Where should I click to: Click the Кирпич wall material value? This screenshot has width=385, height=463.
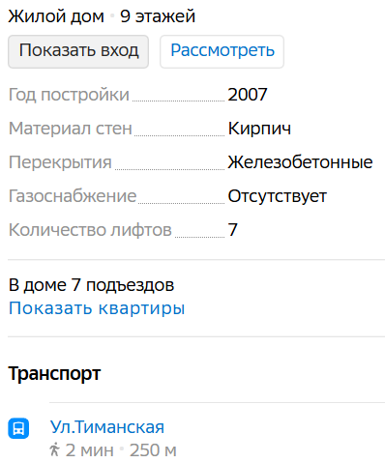(x=259, y=129)
